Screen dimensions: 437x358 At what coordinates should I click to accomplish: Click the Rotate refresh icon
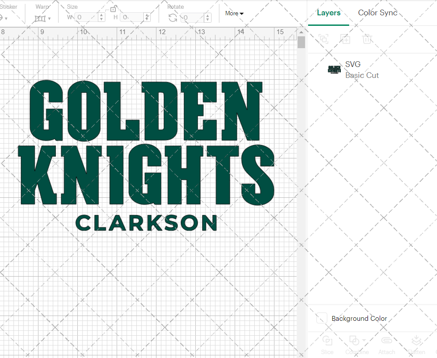click(173, 18)
